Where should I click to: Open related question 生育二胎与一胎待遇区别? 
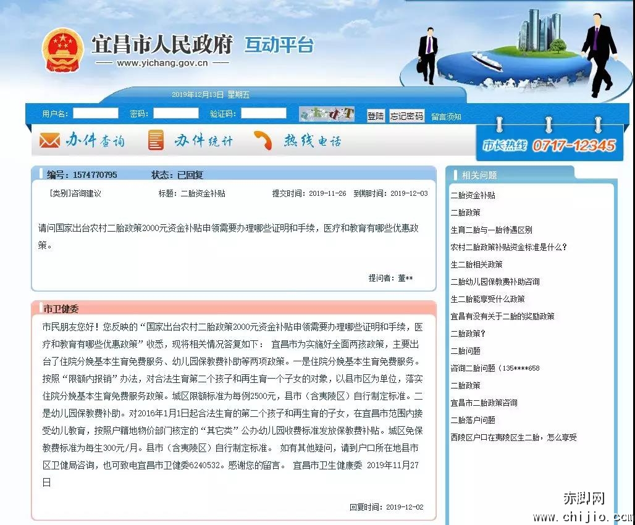[x=491, y=230]
